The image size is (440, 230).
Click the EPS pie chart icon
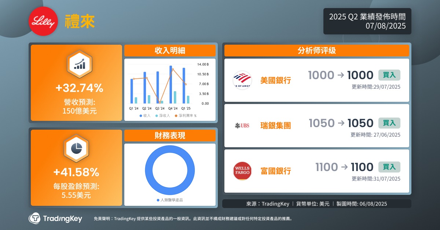click(76, 148)
